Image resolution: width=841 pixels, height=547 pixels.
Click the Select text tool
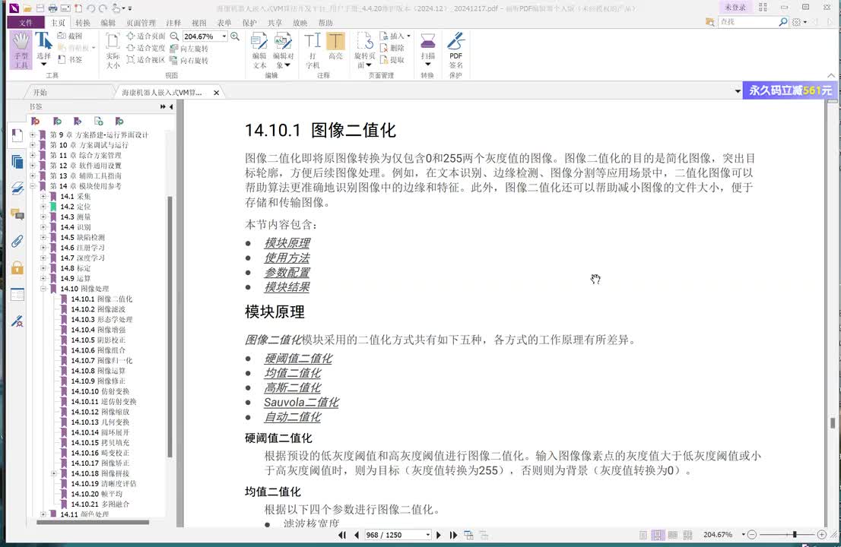[x=43, y=49]
